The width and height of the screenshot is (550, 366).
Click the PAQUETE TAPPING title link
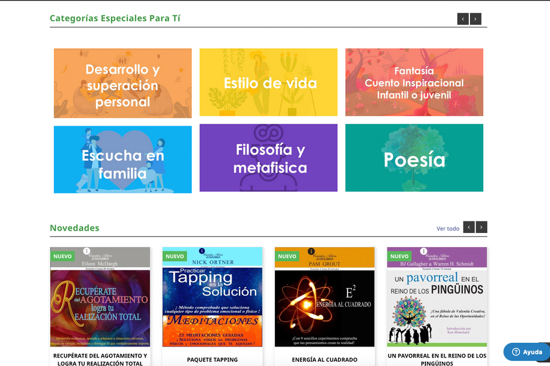tap(212, 359)
